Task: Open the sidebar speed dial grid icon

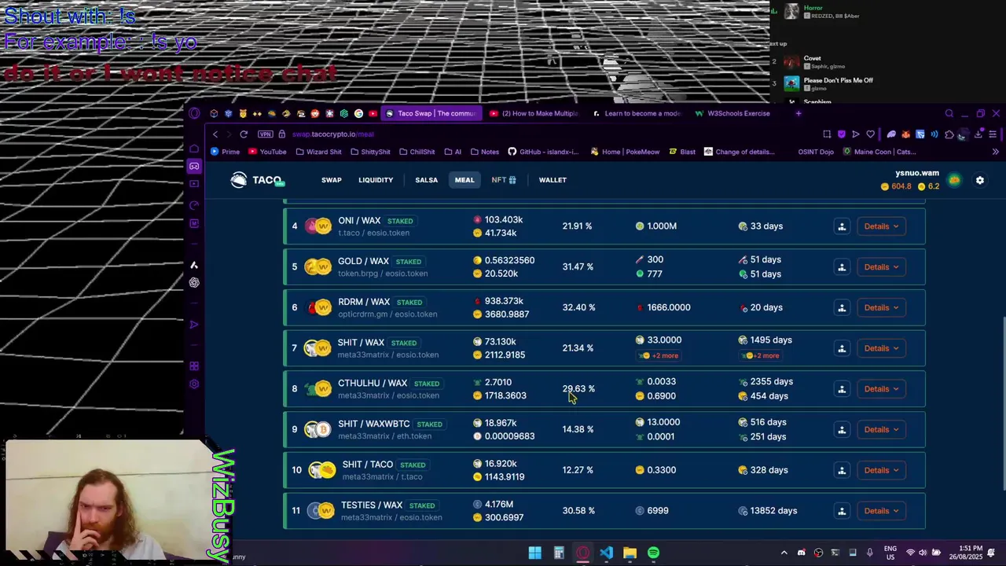Action: coord(194,366)
